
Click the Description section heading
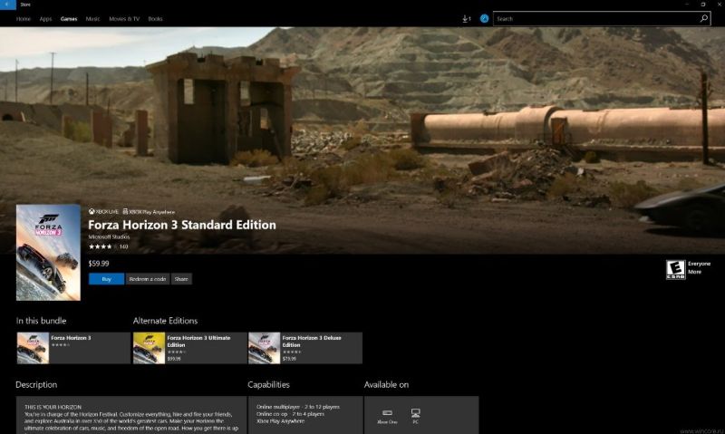[36, 384]
